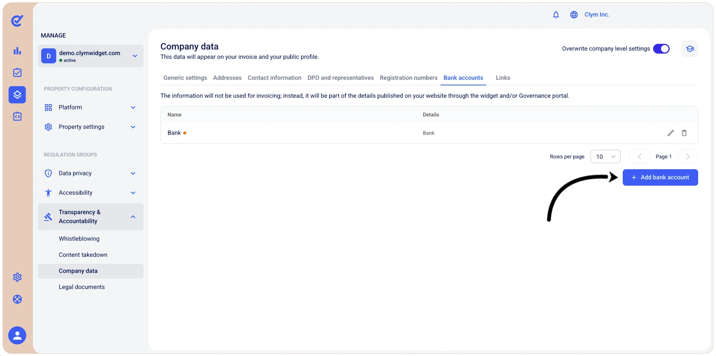Switch to the Addresses tab
This screenshot has height=356, width=716.
[x=227, y=78]
